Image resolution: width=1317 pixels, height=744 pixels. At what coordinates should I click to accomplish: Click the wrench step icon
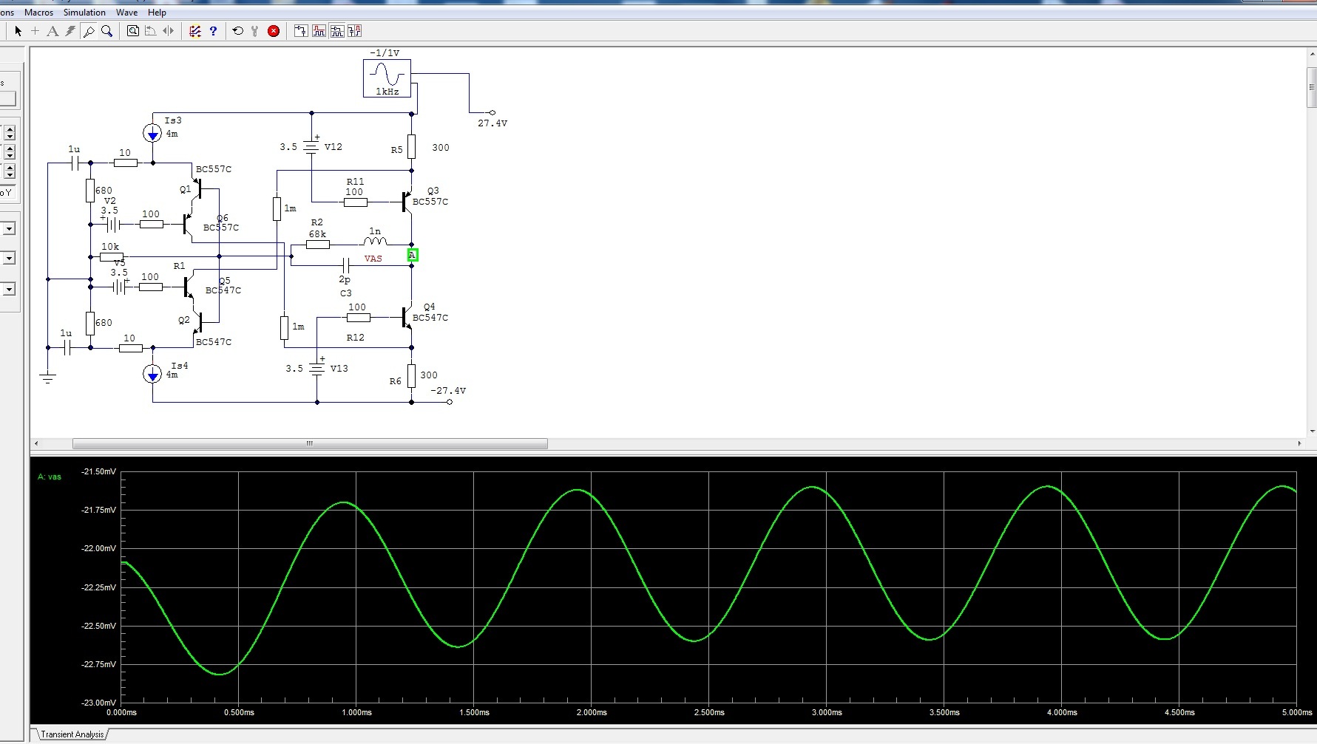(x=255, y=31)
